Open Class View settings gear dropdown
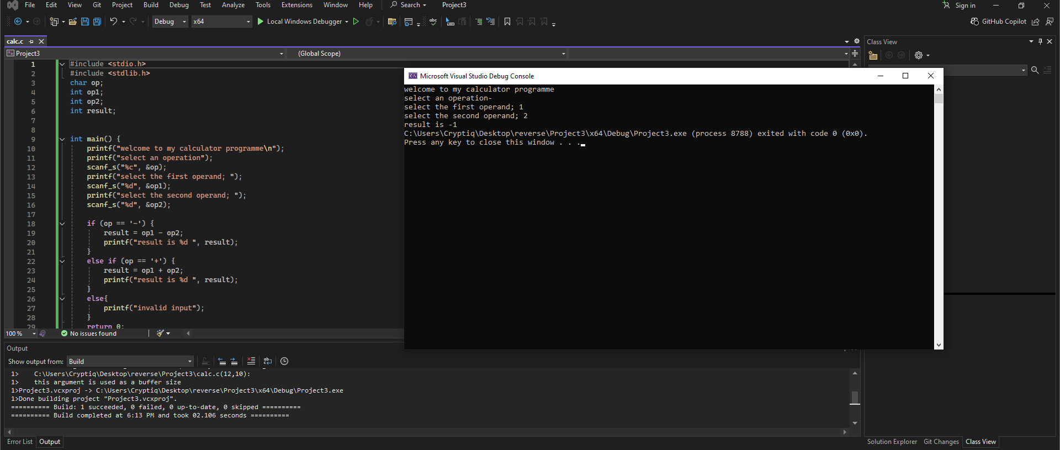1060x450 pixels. [922, 55]
